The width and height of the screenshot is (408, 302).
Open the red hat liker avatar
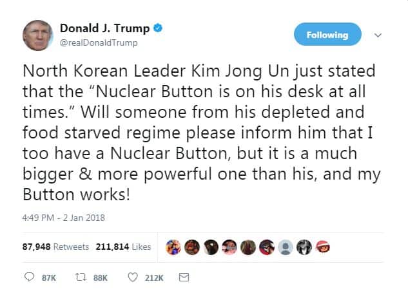coord(323,247)
